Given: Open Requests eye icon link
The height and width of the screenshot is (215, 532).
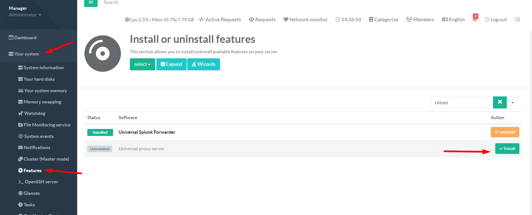Looking at the screenshot, I should coord(262,20).
